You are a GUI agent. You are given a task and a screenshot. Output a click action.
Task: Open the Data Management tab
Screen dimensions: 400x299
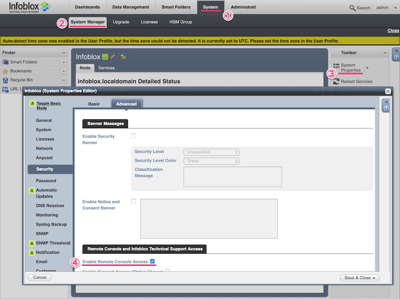pyautogui.click(x=130, y=7)
